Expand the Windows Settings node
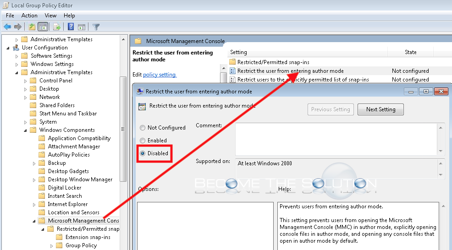The height and width of the screenshot is (250, 452). pos(17,64)
